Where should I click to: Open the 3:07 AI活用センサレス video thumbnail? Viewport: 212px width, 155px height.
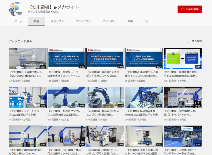pyautogui.click(x=67, y=97)
